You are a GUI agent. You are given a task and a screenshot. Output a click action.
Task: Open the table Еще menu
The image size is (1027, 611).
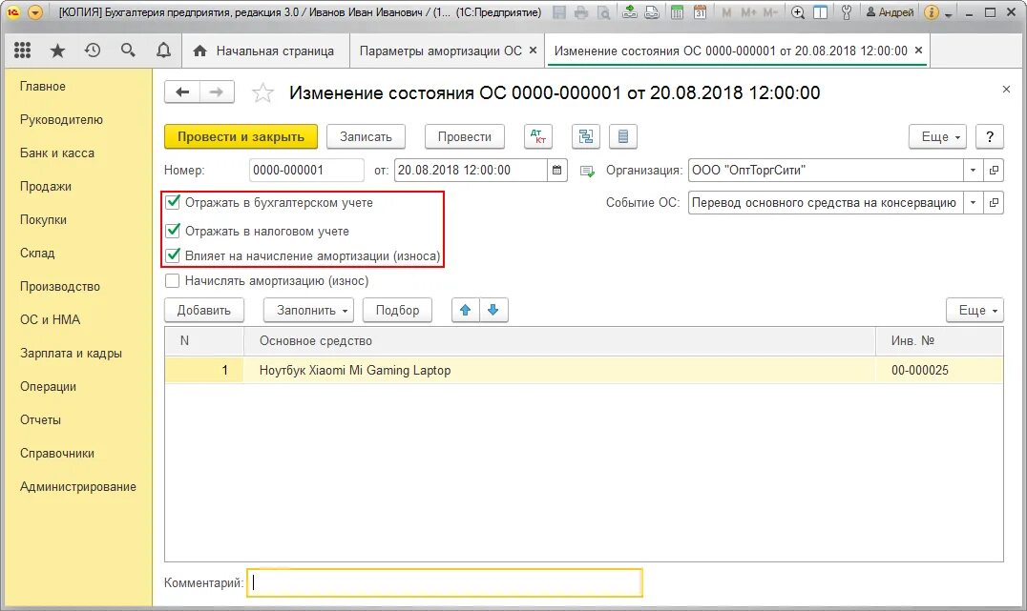coord(975,310)
